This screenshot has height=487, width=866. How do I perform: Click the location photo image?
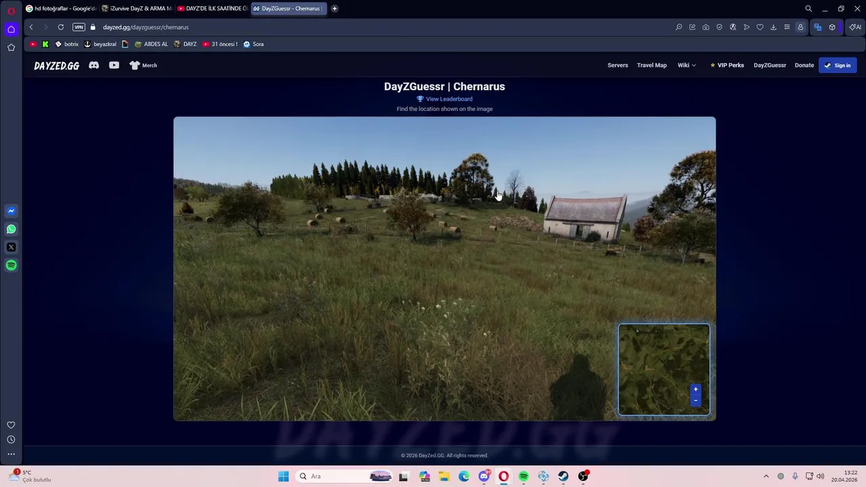[x=445, y=269]
